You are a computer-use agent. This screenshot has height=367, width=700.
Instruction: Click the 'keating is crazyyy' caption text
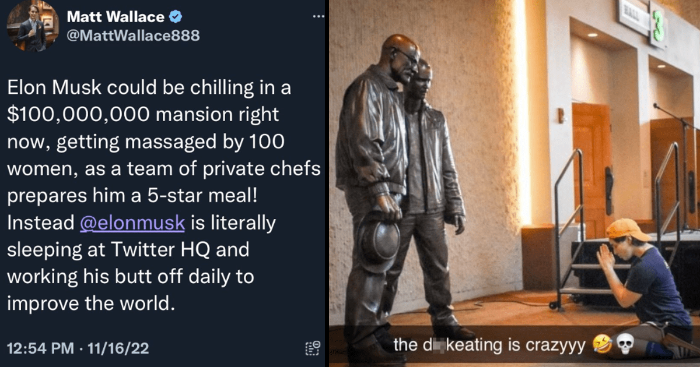click(x=490, y=345)
